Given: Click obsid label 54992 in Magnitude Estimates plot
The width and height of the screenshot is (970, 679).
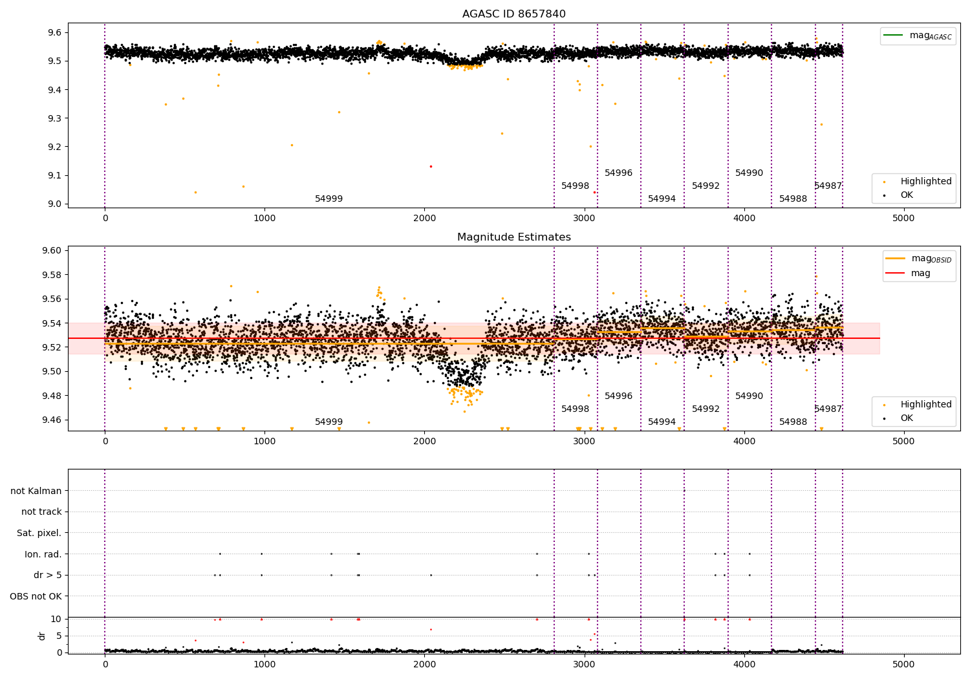Looking at the screenshot, I should (706, 409).
